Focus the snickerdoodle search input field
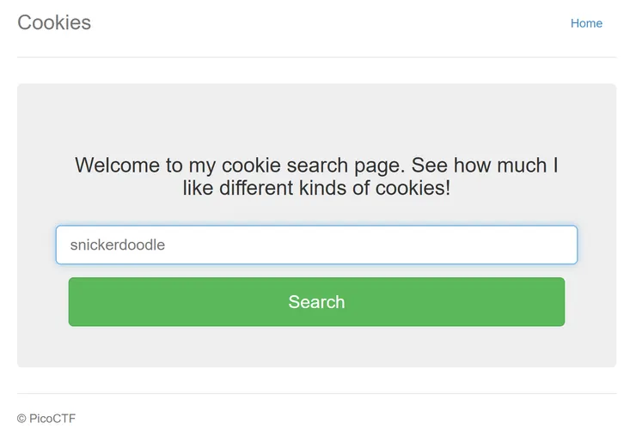The image size is (636, 435). click(x=316, y=245)
